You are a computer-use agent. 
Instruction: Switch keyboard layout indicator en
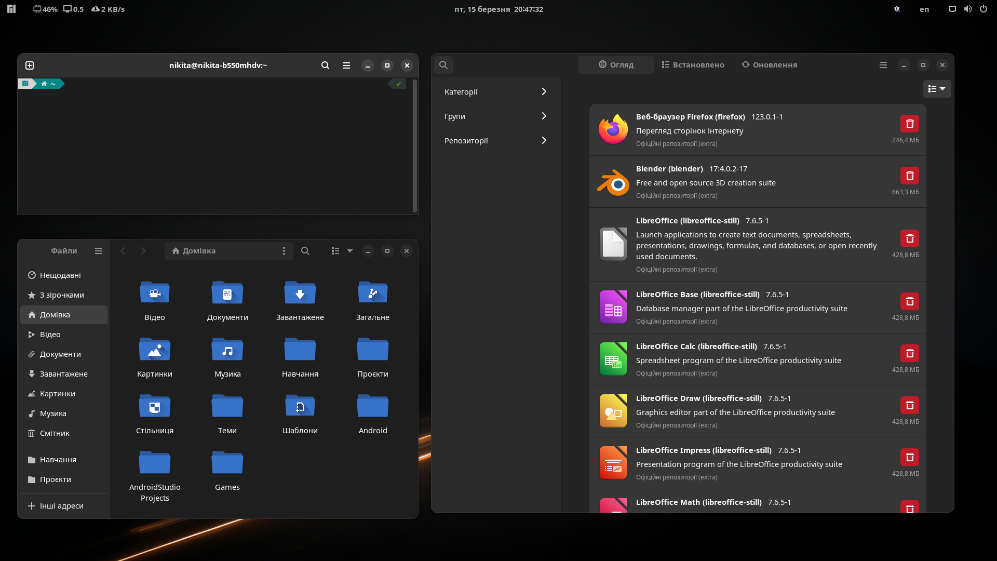click(924, 9)
